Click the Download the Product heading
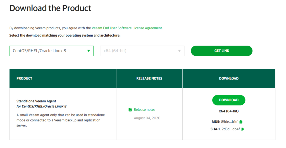The image size is (286, 148). point(50,8)
